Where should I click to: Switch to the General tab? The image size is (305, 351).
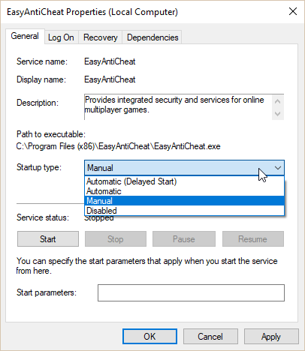[25, 37]
